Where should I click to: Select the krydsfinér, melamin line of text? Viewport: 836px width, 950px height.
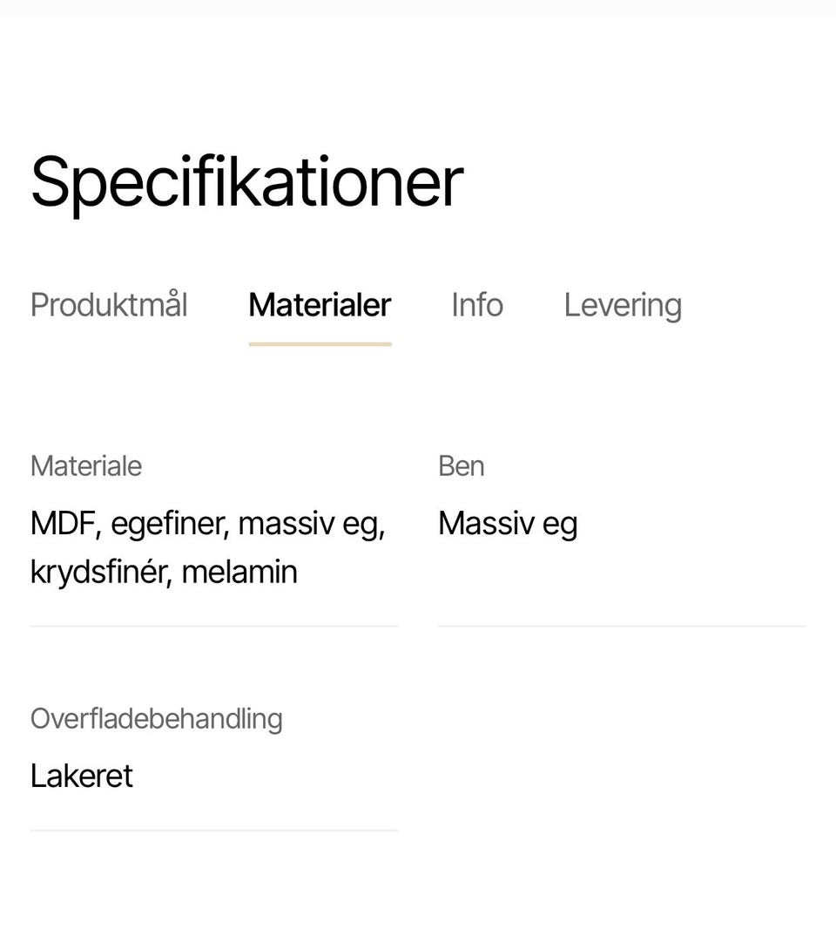[x=164, y=572]
